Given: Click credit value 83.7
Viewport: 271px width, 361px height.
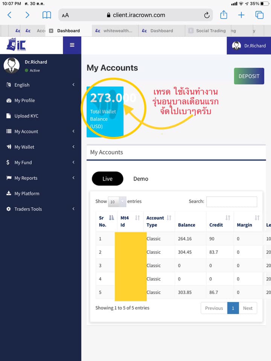Looking at the screenshot, I should (214, 252).
